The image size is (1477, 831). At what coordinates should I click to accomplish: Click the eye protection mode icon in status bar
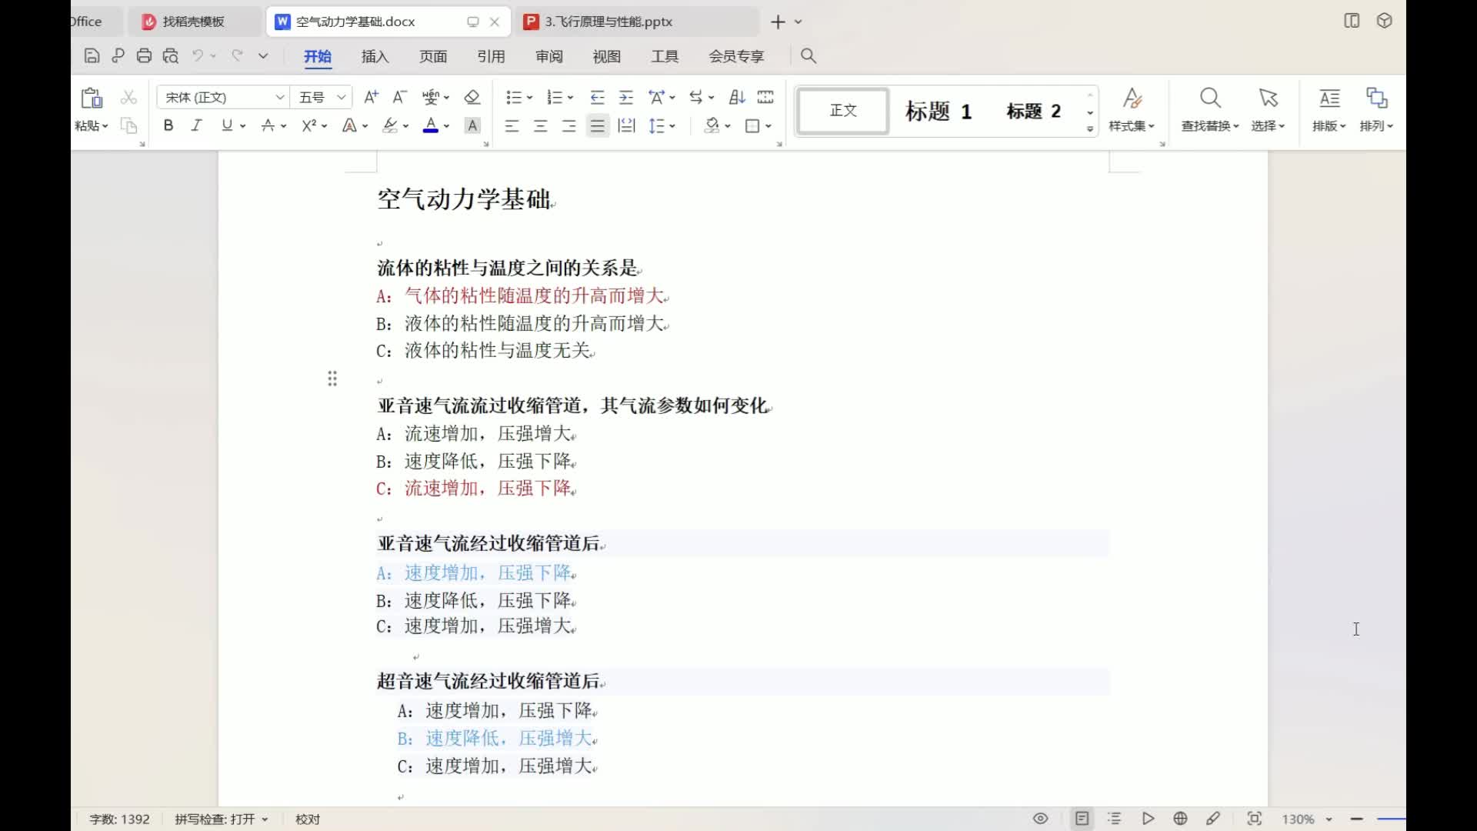[x=1040, y=819]
